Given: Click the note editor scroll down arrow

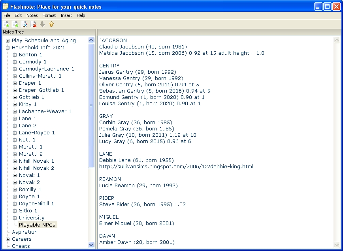Looking at the screenshot, I should [337, 245].
